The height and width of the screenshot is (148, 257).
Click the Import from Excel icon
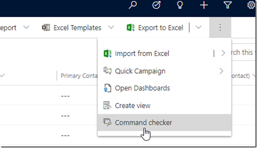[x=107, y=53]
